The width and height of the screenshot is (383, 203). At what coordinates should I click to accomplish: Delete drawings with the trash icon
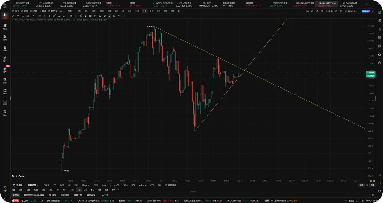(114, 16)
